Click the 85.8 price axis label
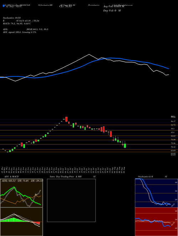The height and width of the screenshot is (236, 178). point(173,132)
